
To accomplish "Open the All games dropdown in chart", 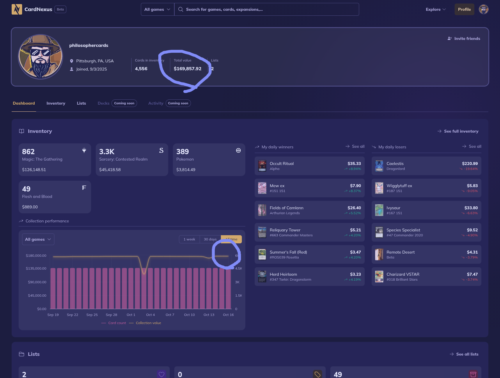I will pyautogui.click(x=38, y=239).
